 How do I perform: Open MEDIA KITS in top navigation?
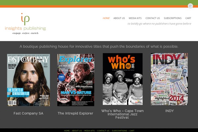(135, 18)
